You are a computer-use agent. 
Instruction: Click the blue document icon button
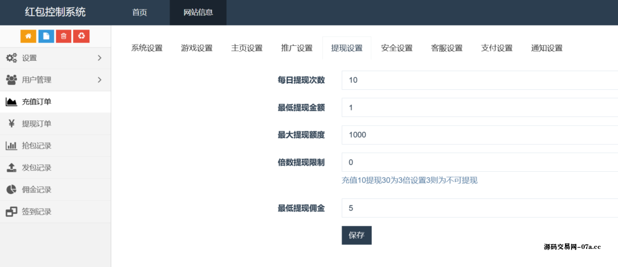coord(46,36)
